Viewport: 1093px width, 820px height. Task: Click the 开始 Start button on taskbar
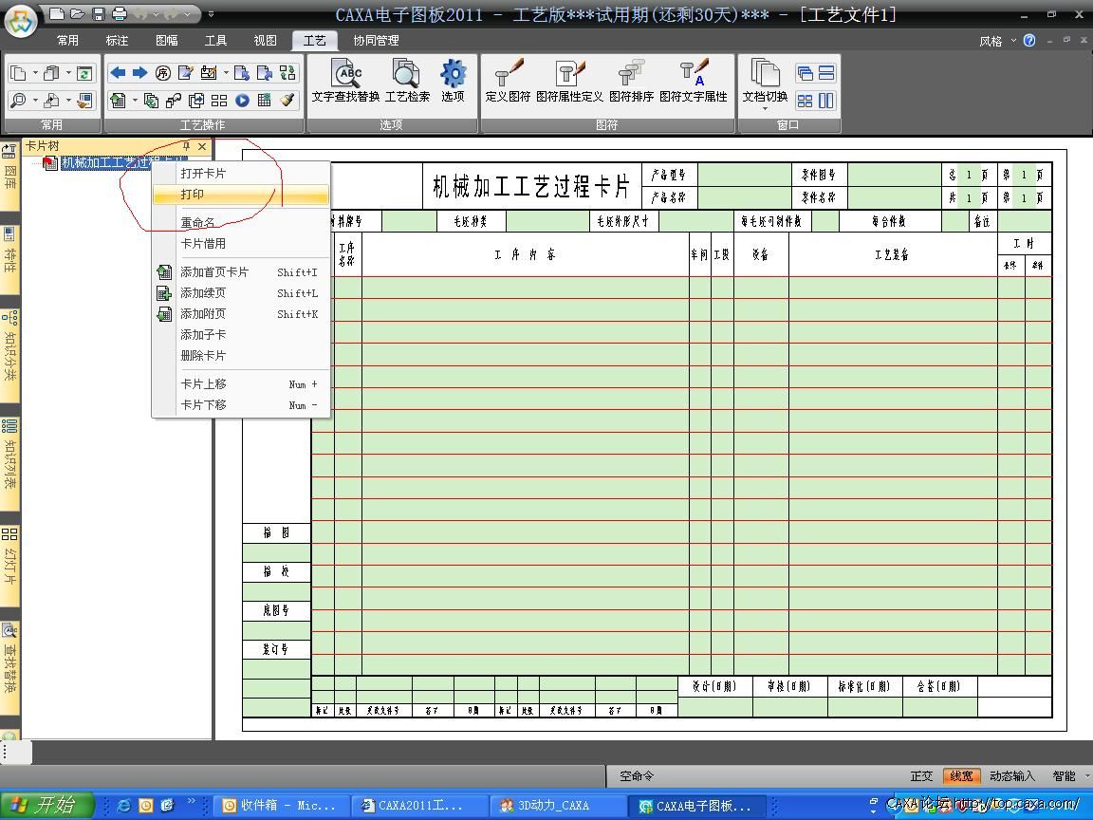(x=46, y=805)
